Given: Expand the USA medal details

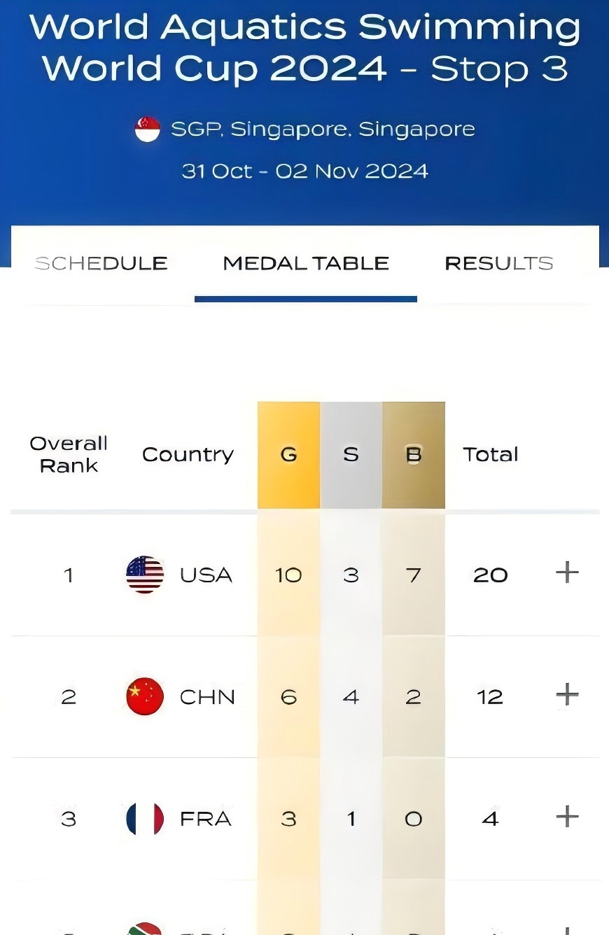Looking at the screenshot, I should point(566,573).
